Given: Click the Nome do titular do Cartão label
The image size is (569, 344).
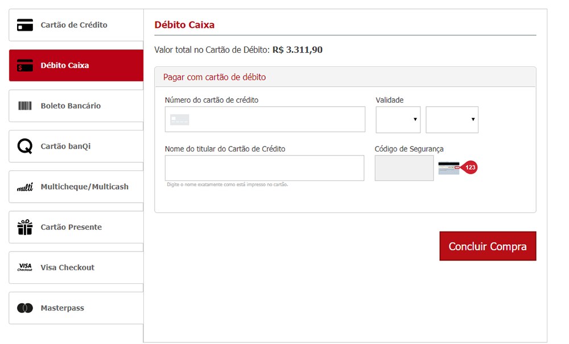Looking at the screenshot, I should (225, 149).
